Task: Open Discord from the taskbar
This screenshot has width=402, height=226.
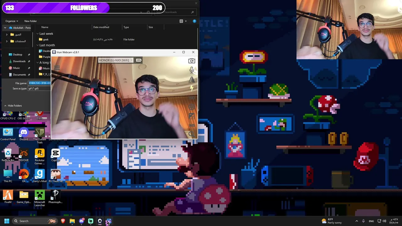Action: pyautogui.click(x=81, y=221)
